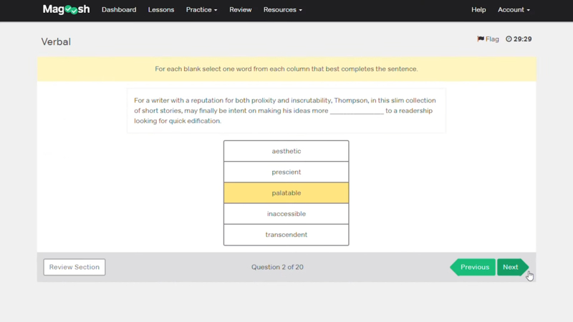Flag this question
The height and width of the screenshot is (322, 573).
488,39
